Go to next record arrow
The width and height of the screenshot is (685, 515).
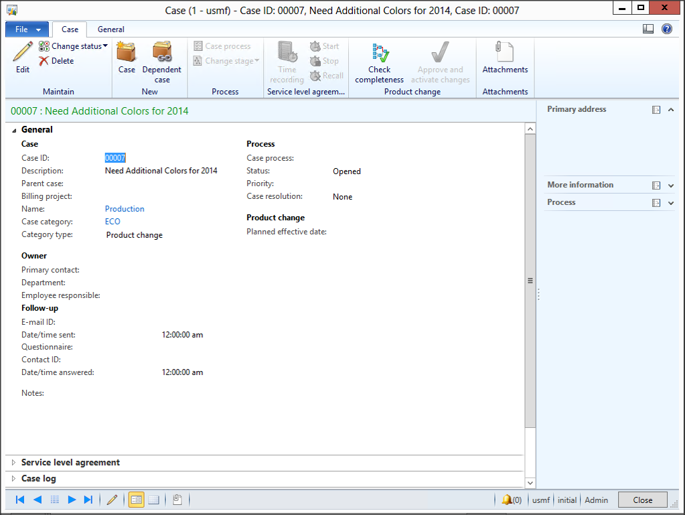coord(72,500)
